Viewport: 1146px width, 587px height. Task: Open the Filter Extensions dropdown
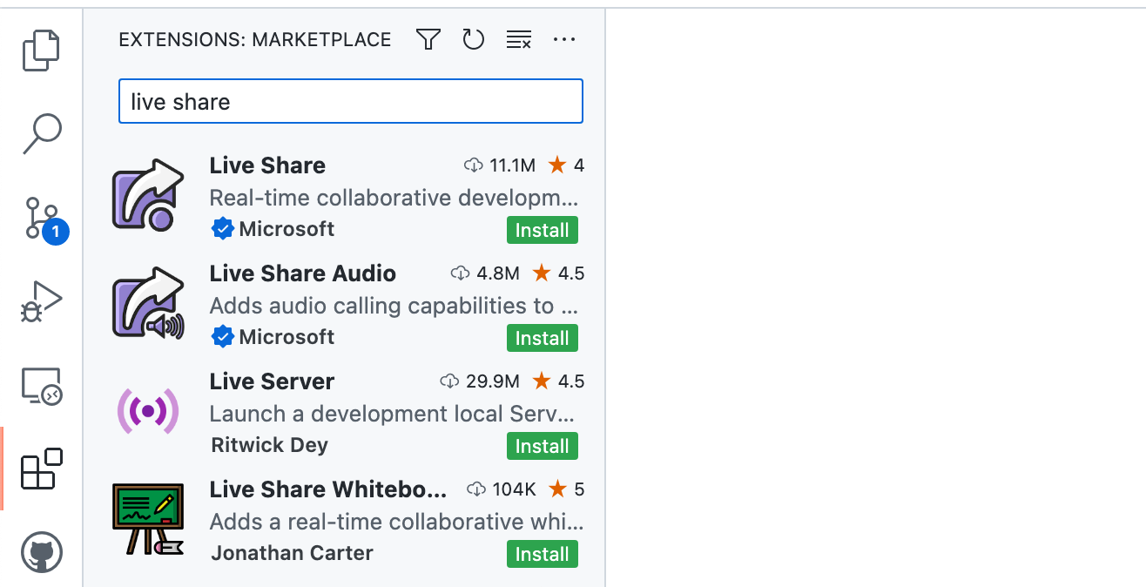428,39
